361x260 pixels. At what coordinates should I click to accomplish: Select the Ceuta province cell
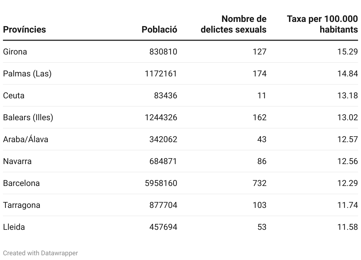(x=14, y=95)
